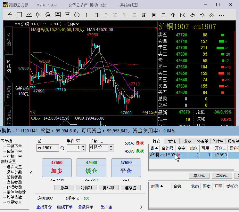This screenshot has width=239, height=212.
Task: Open the 止损开仓 link
Action: pos(44,207)
